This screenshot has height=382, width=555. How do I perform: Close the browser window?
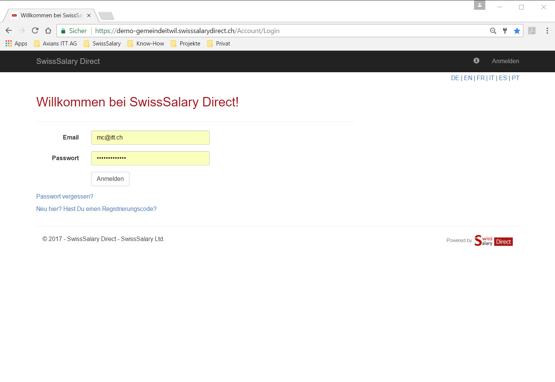544,7
